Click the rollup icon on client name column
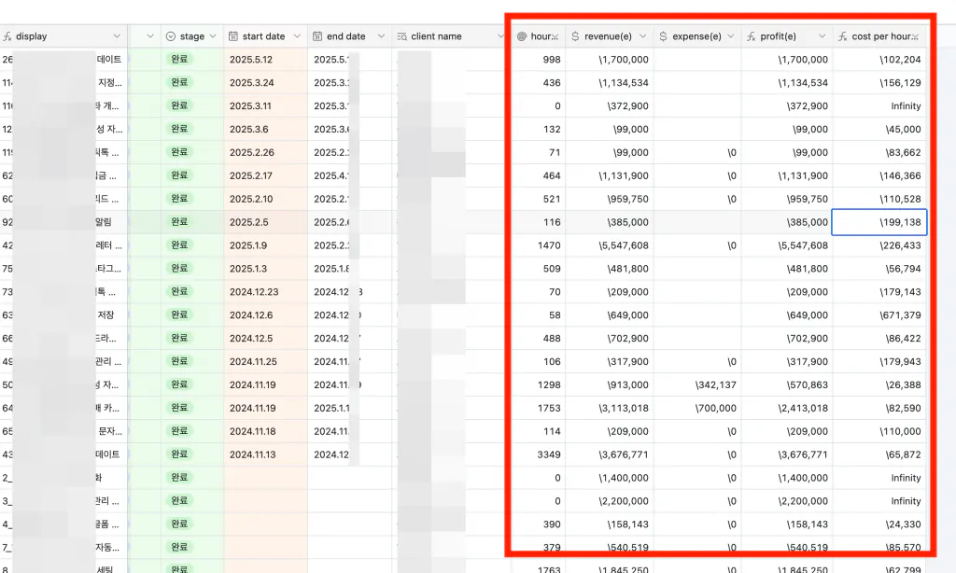Viewport: 956px width, 573px height. (400, 35)
